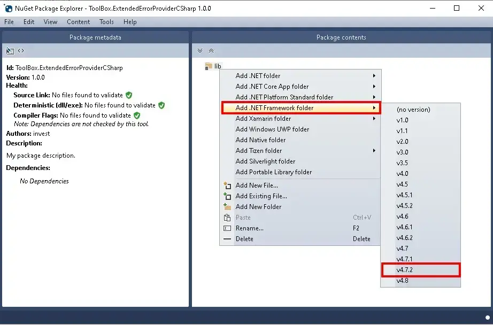493x325 pixels.
Task: Pick framework version v4.6.2
Action: (420, 238)
